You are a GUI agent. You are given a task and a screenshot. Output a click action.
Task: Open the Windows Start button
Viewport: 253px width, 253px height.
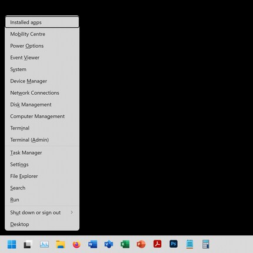12,244
